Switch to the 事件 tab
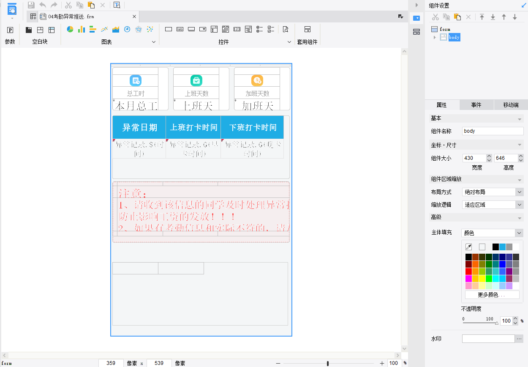Viewport: 528px width, 367px height. (x=476, y=105)
